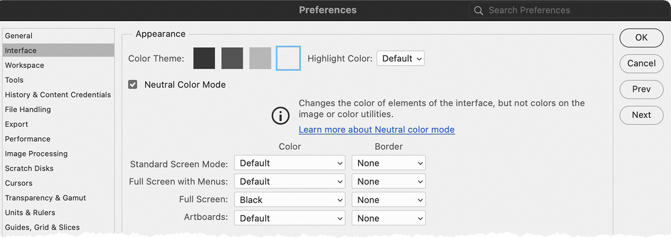Open the Highlight Color dropdown
671x238 pixels.
(x=400, y=59)
